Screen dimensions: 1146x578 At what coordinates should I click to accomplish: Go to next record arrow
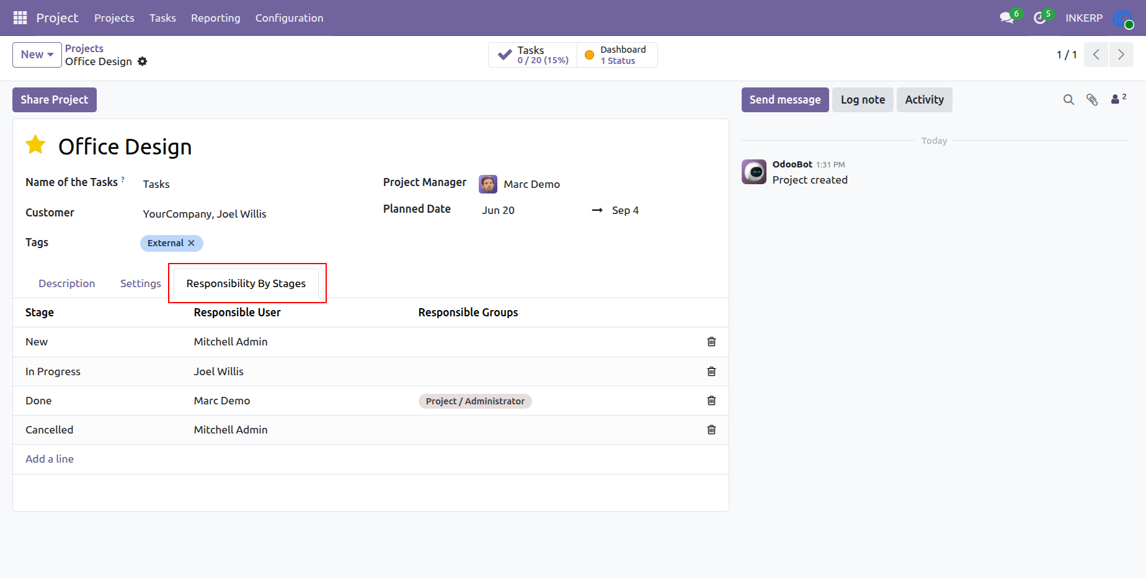[1121, 55]
